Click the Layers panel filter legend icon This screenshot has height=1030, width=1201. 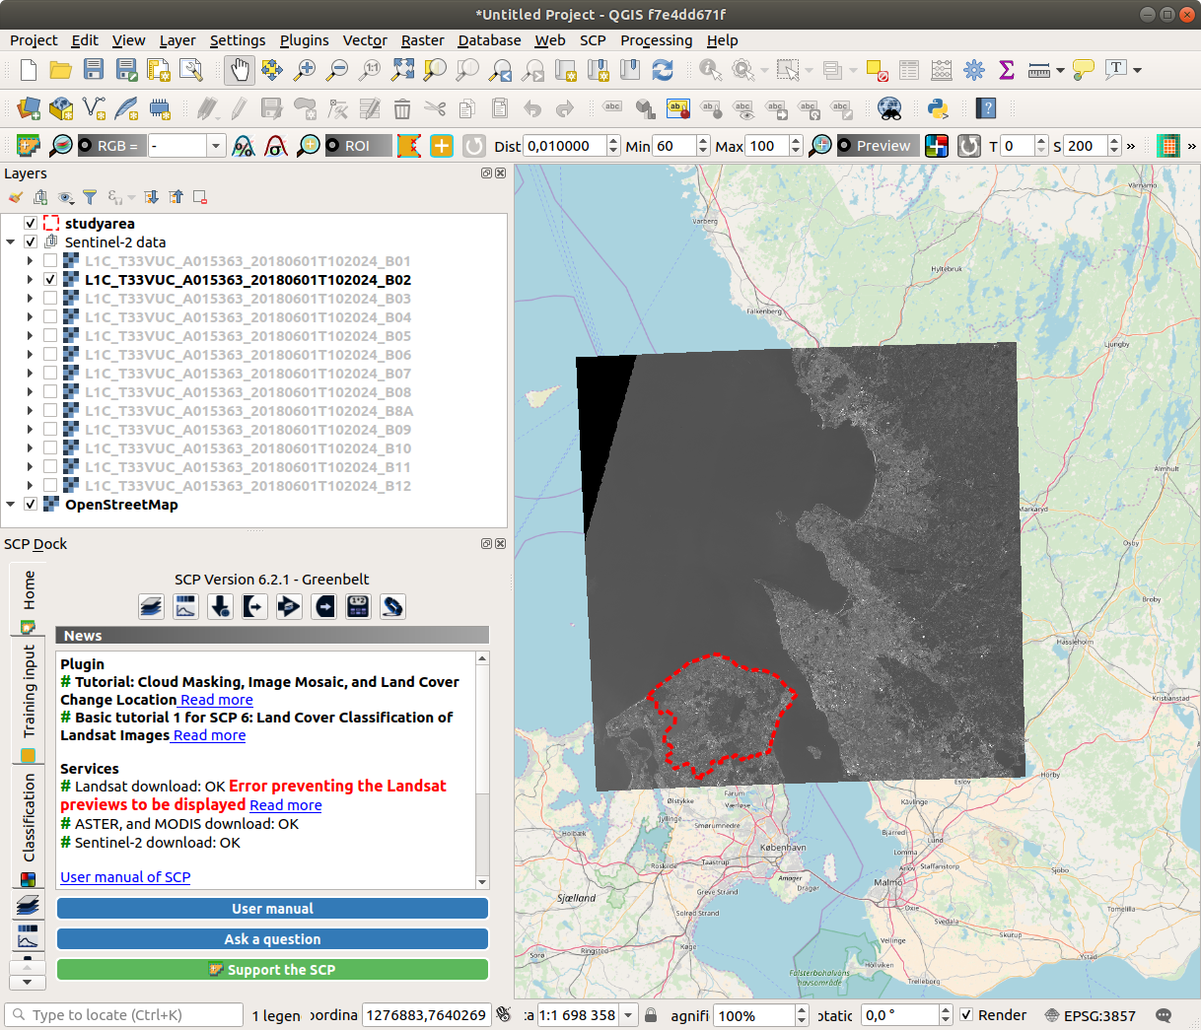[90, 197]
